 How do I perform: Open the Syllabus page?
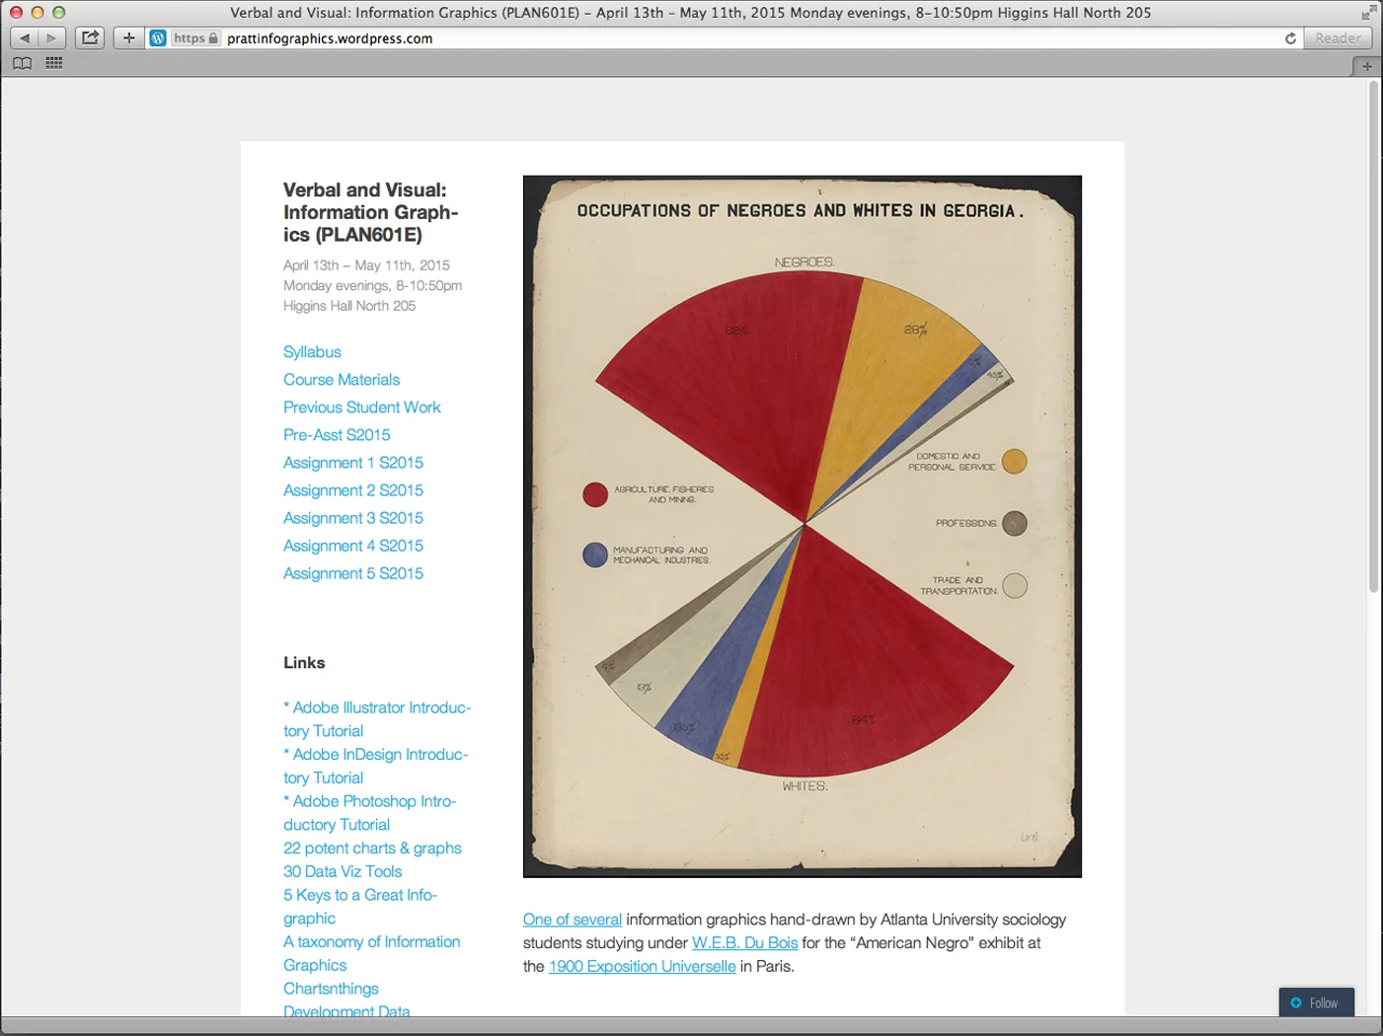pos(312,352)
